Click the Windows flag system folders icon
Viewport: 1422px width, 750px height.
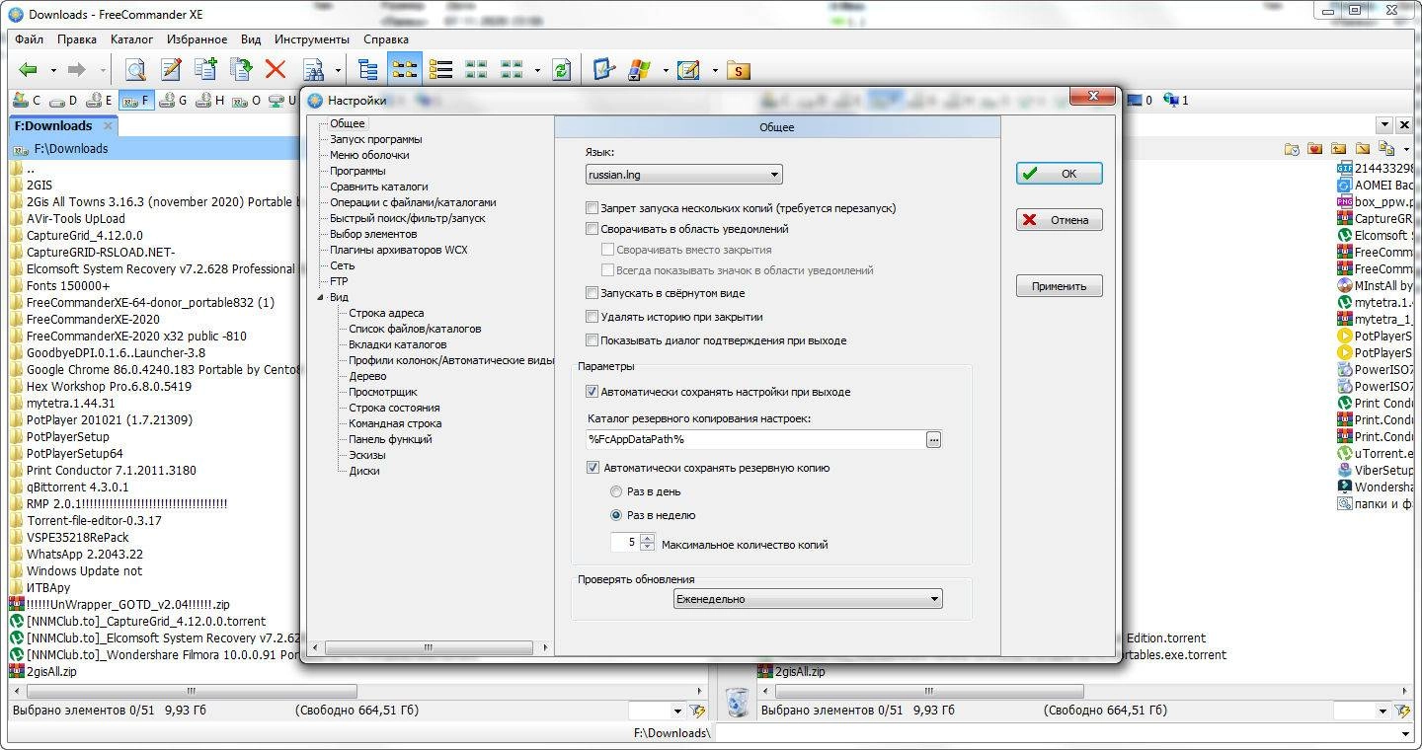[640, 70]
